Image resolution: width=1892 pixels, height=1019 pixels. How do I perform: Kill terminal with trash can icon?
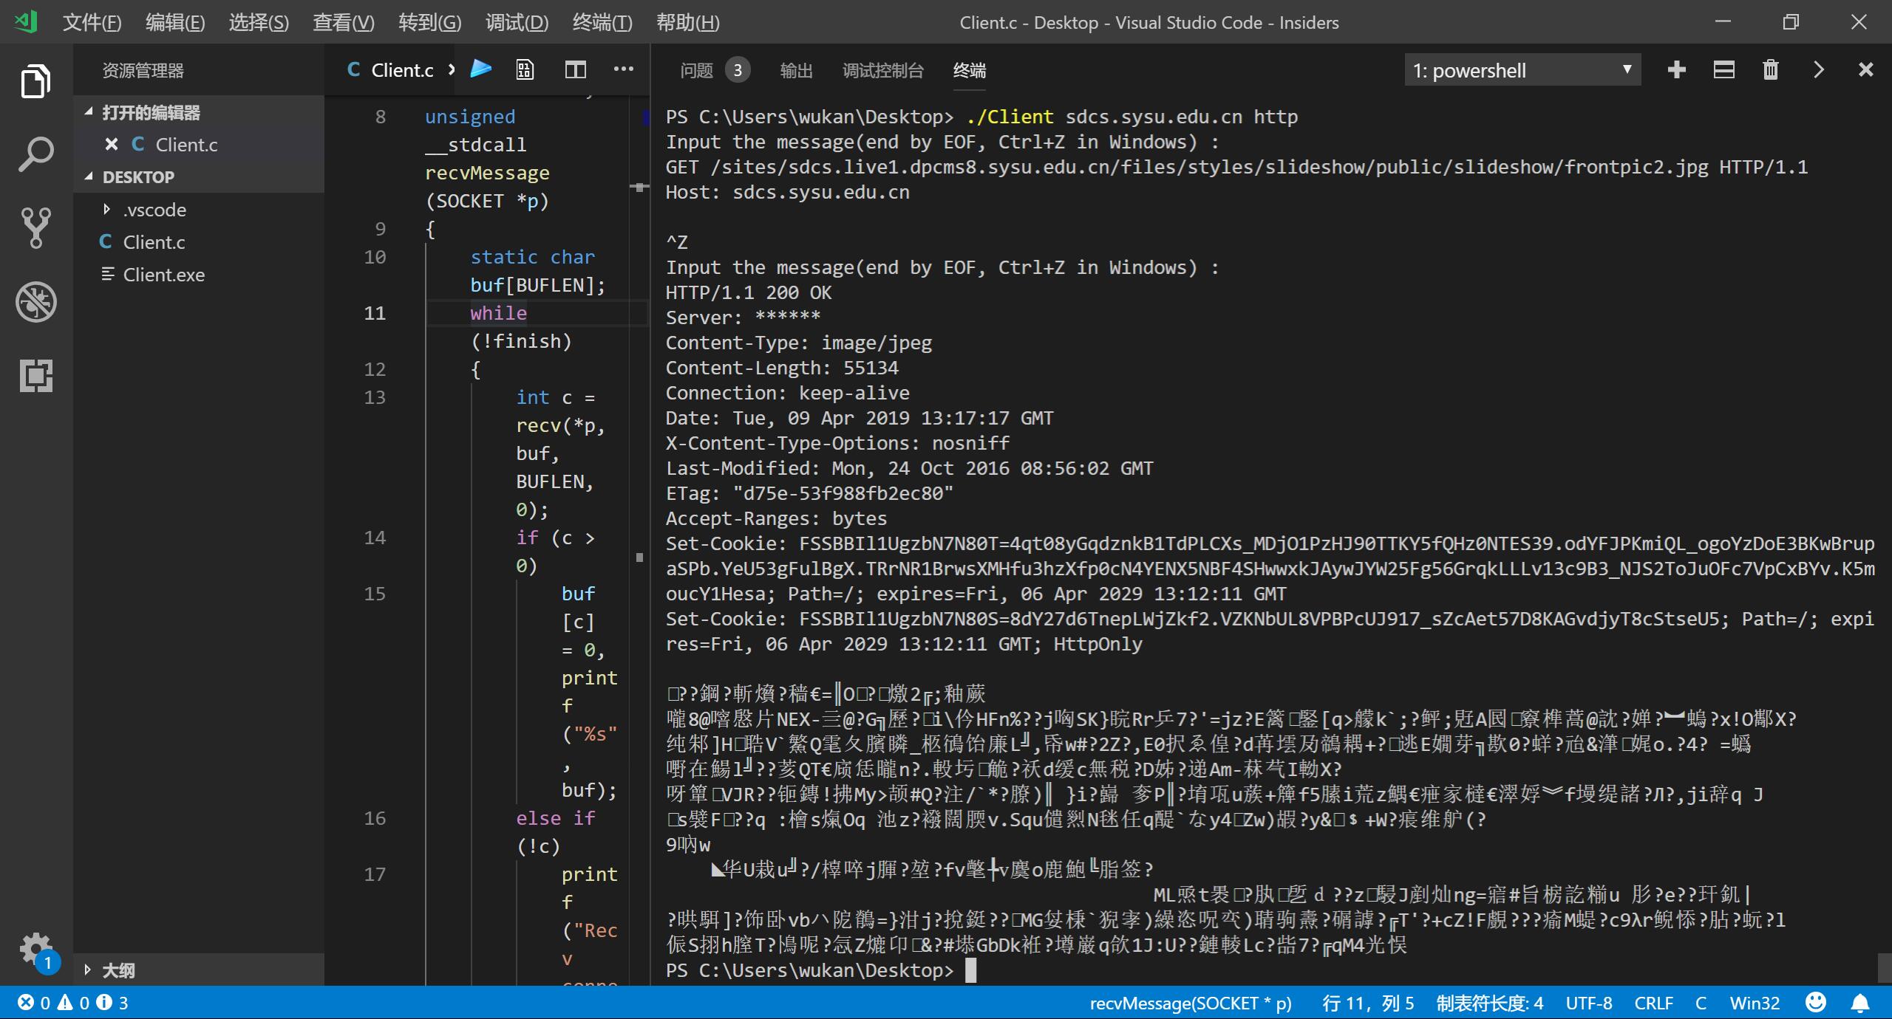pos(1770,70)
